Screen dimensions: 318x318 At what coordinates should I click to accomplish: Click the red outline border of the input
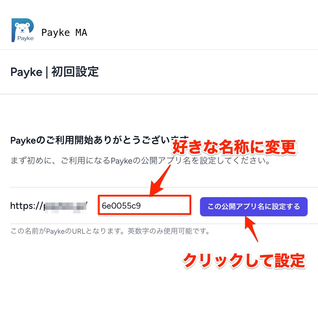pyautogui.click(x=145, y=196)
